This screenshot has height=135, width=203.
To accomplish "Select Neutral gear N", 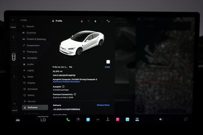I will (x=15, y=104).
